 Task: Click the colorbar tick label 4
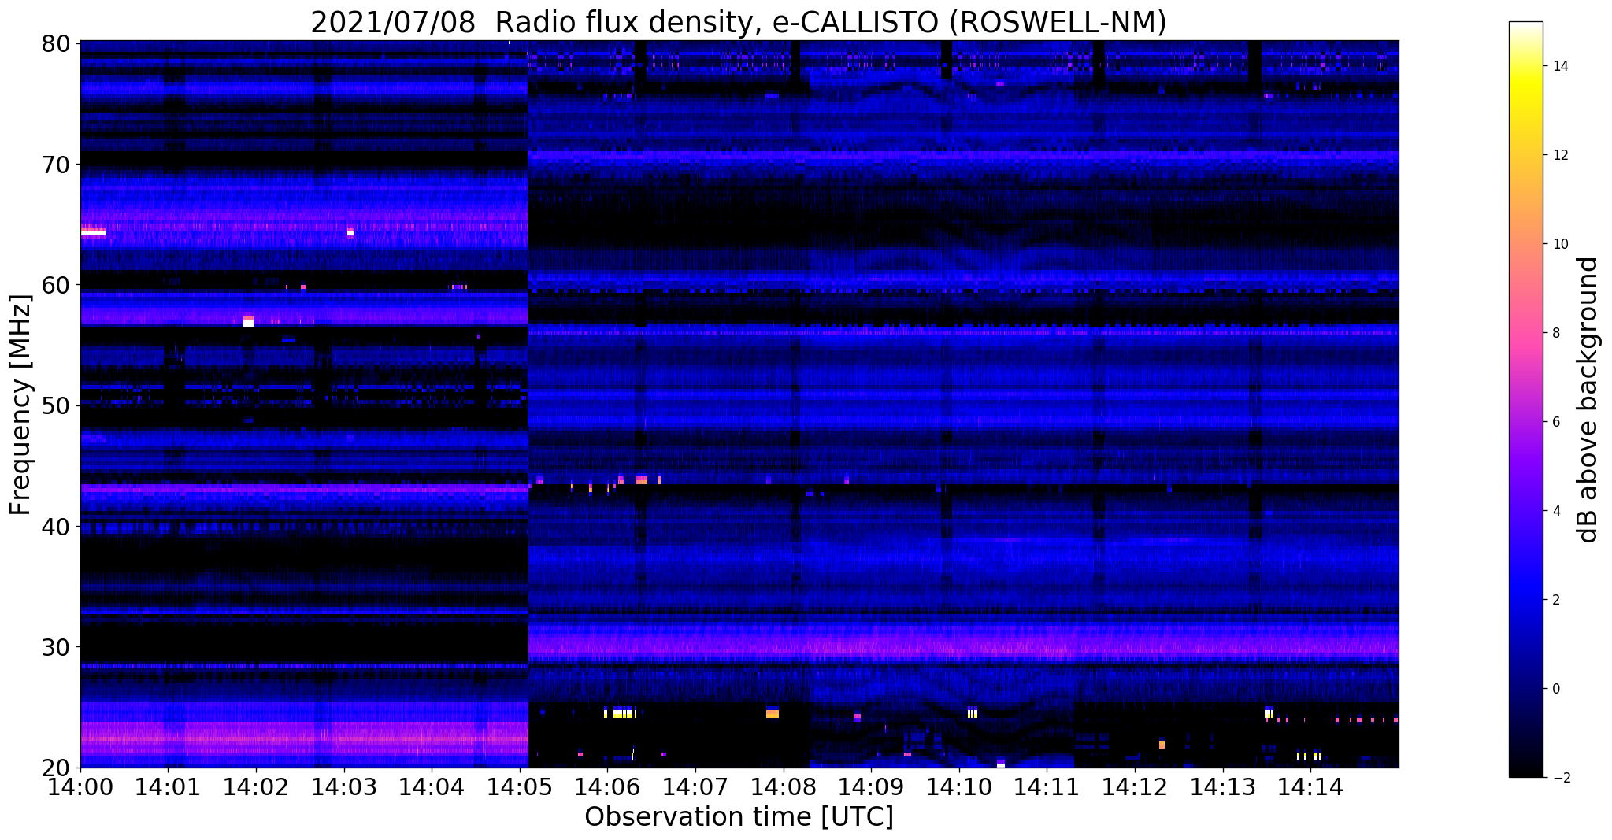coord(1555,511)
